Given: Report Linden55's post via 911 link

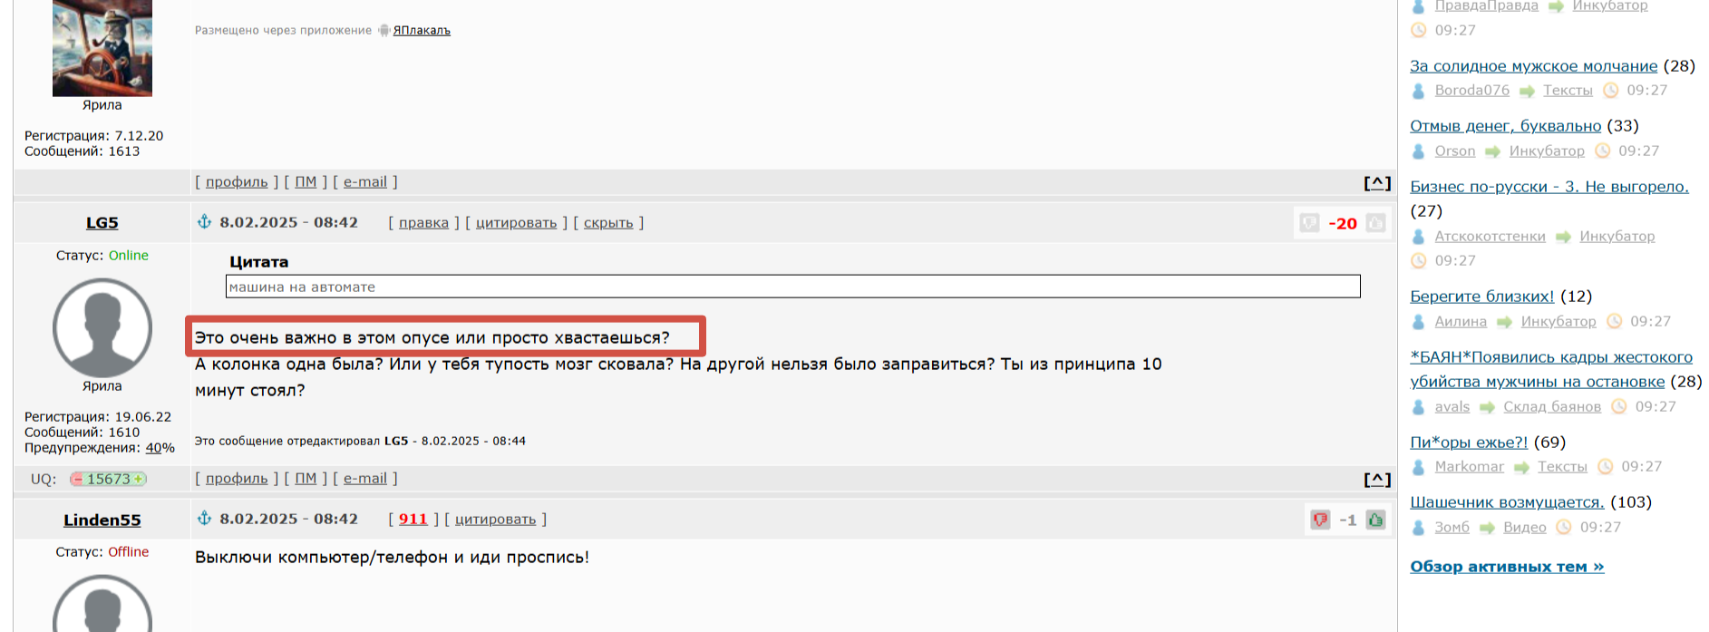Looking at the screenshot, I should tap(413, 520).
